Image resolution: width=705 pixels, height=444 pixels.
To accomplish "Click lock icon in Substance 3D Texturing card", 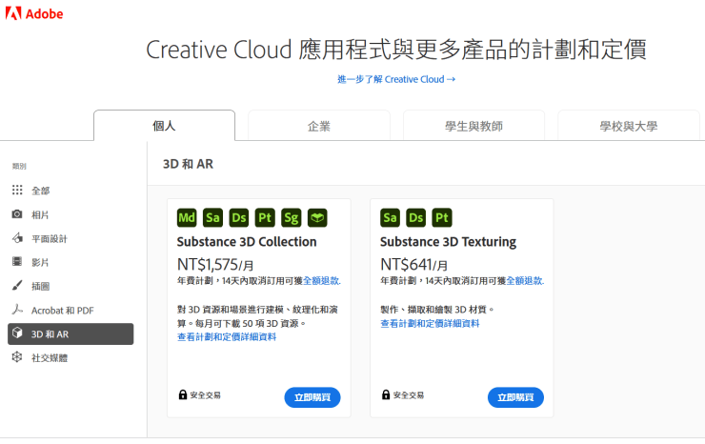I will (x=386, y=394).
